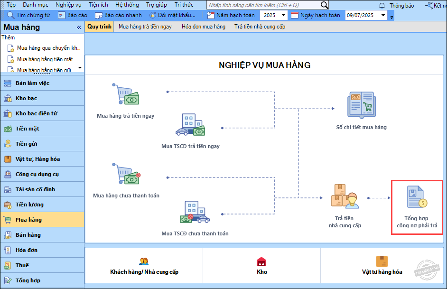Open Tiền gửi module in sidebar
The width and height of the screenshot is (447, 289).
[42, 144]
